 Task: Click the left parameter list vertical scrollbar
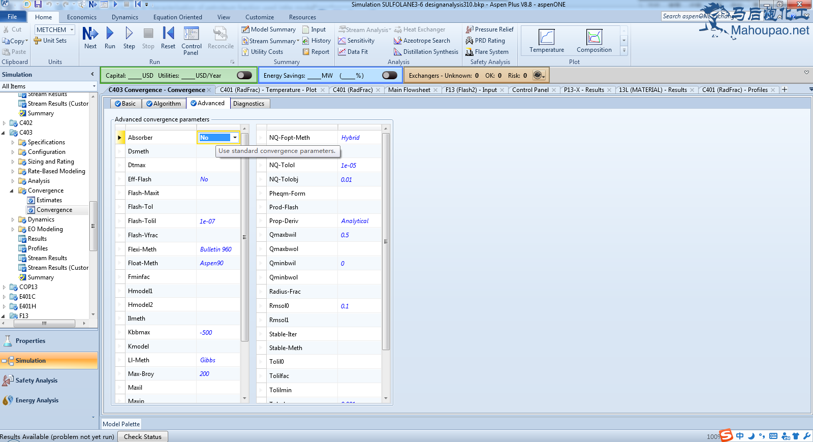(x=244, y=237)
